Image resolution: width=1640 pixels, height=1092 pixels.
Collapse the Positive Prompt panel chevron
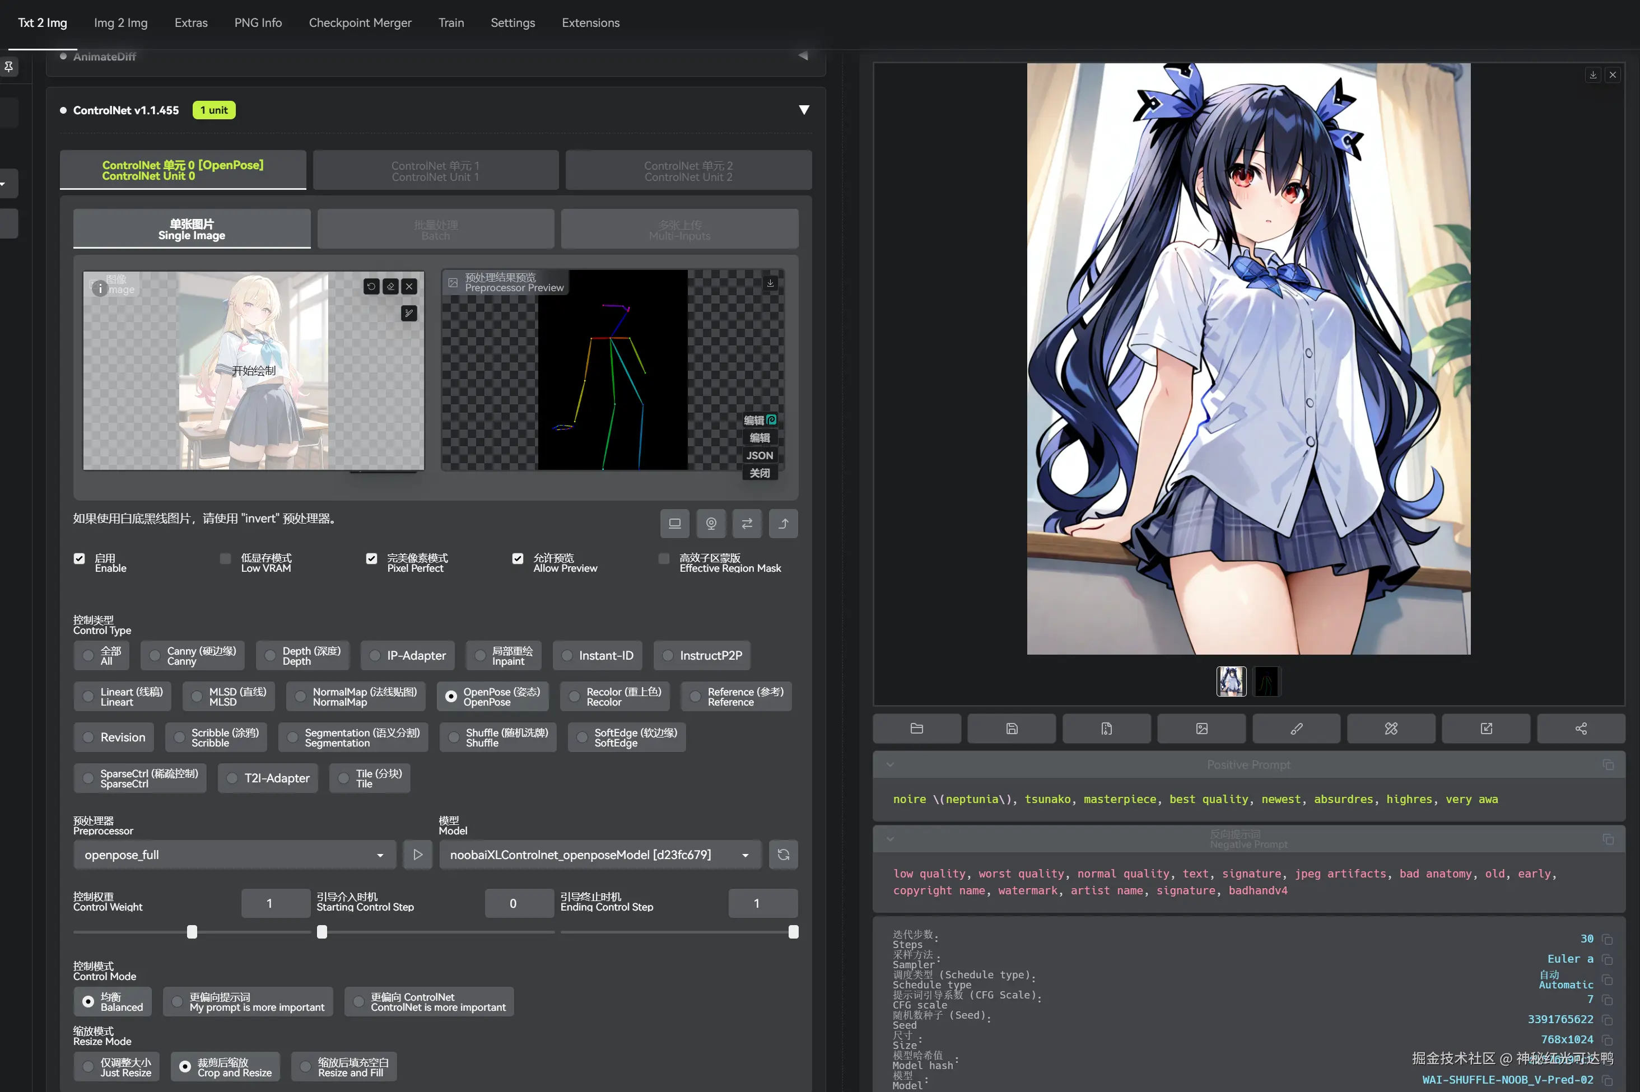(890, 764)
